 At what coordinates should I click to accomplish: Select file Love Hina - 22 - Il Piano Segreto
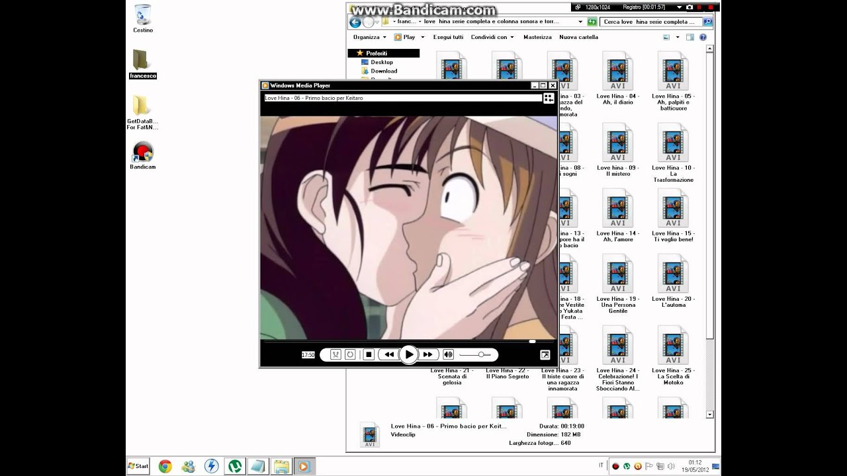click(x=508, y=374)
